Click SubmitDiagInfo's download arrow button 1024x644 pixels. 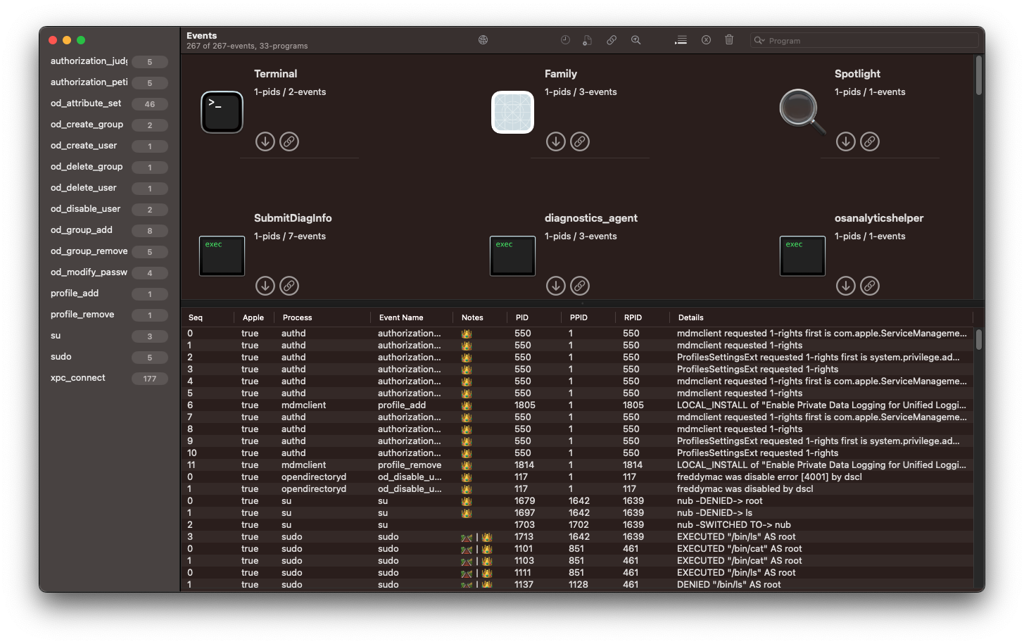[x=265, y=286]
